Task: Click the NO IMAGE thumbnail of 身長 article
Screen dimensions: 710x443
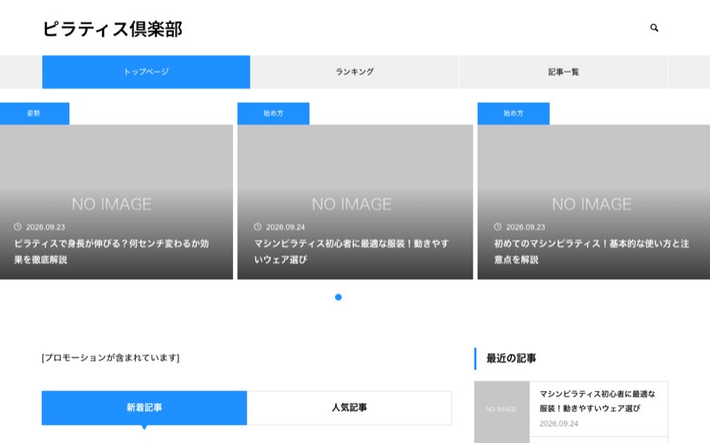Action: [116, 202]
